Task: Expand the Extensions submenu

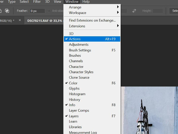Action: [92, 26]
